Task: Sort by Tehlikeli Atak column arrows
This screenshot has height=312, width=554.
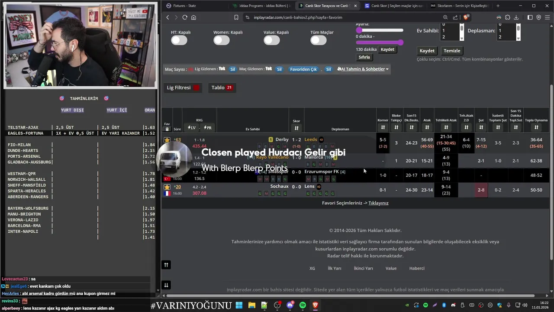Action: point(446,127)
